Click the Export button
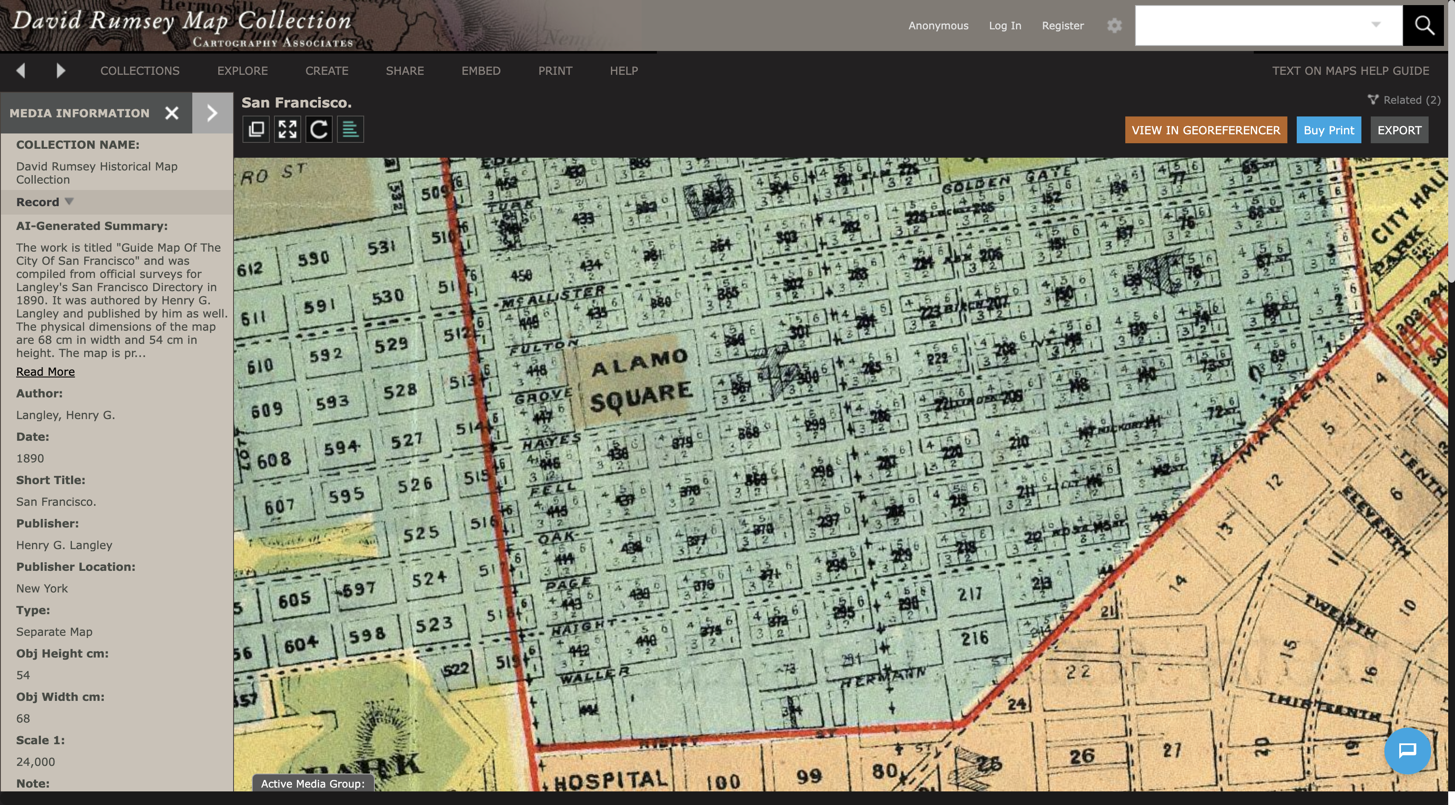The height and width of the screenshot is (805, 1455). (1399, 130)
